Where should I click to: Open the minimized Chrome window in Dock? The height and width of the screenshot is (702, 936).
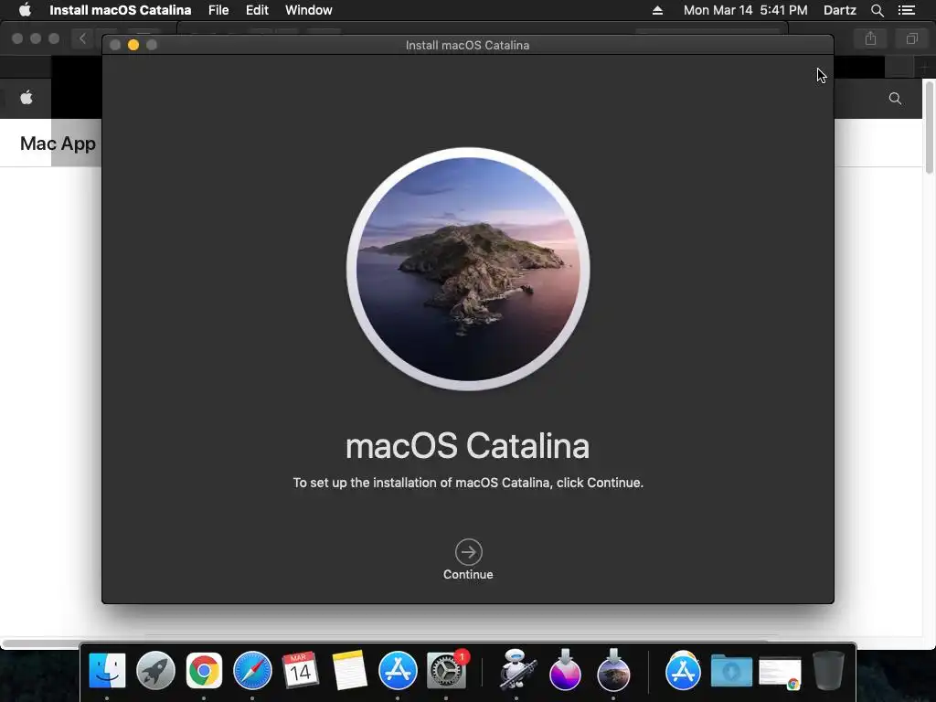[x=780, y=674]
